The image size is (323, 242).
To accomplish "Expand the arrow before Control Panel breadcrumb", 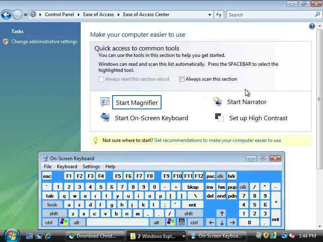I will (x=40, y=15).
